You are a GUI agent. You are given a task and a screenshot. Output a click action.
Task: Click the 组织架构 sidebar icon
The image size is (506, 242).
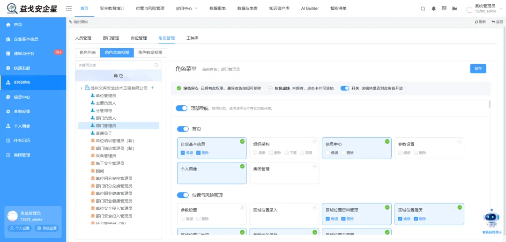pyautogui.click(x=8, y=82)
